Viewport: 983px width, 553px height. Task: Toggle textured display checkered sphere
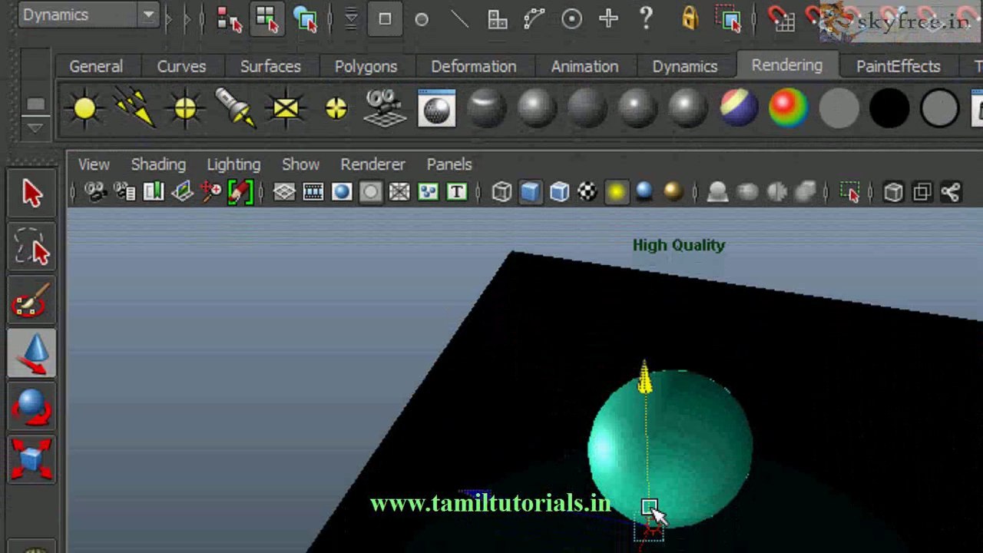click(x=587, y=192)
